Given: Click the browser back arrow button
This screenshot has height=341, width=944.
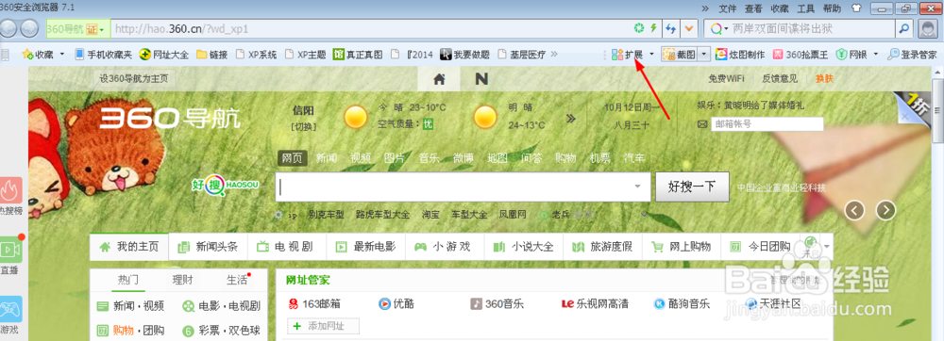Looking at the screenshot, I should point(9,28).
